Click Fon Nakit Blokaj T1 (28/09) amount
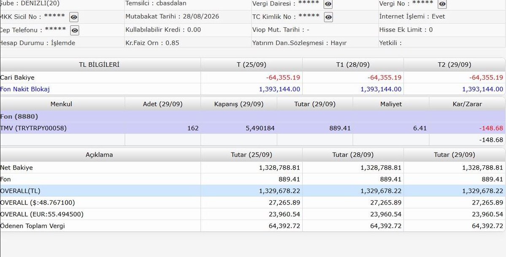 (x=381, y=90)
